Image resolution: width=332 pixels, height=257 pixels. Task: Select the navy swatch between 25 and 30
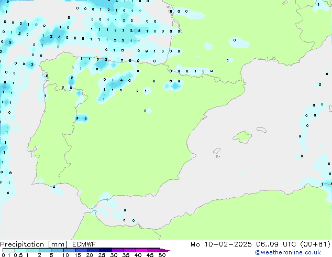(106, 250)
